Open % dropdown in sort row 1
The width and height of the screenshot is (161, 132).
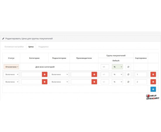tap(117, 75)
